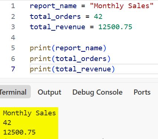Click line number 1 in gutter
This screenshot has width=158, height=139.
point(13,6)
